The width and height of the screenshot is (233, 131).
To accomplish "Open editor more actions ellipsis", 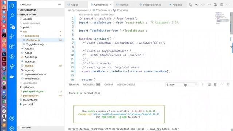I will [228, 5].
